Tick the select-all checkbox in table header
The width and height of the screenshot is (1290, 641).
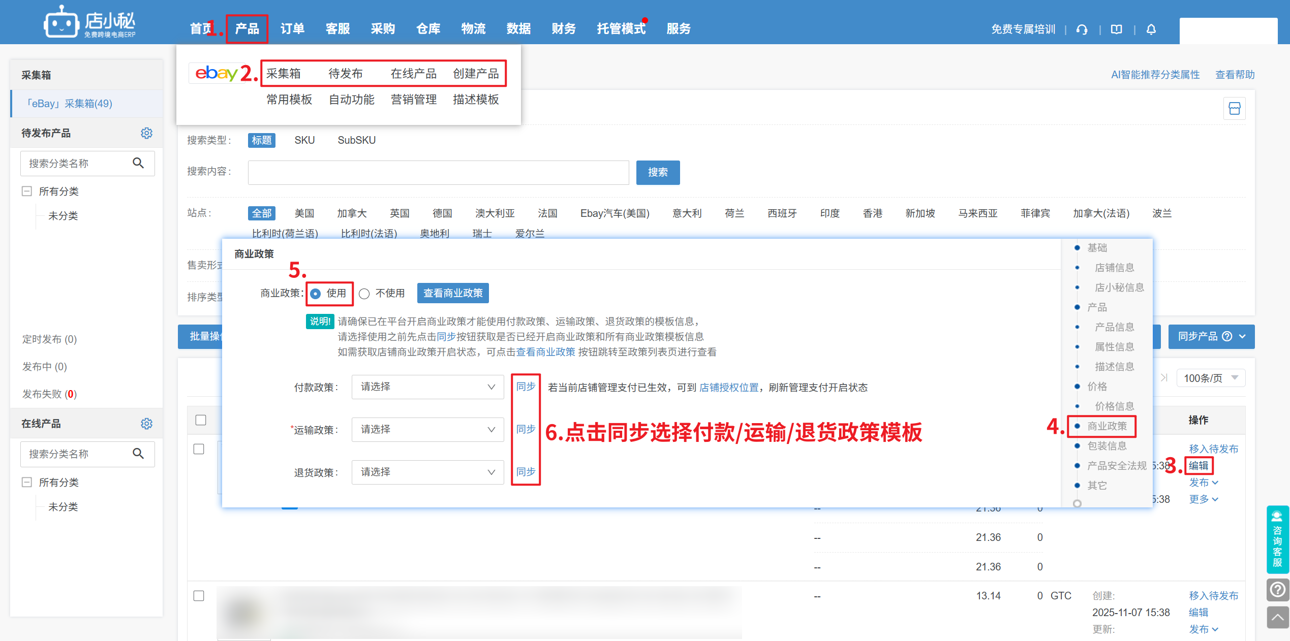[201, 420]
